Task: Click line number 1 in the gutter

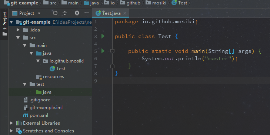Action: tap(96, 22)
